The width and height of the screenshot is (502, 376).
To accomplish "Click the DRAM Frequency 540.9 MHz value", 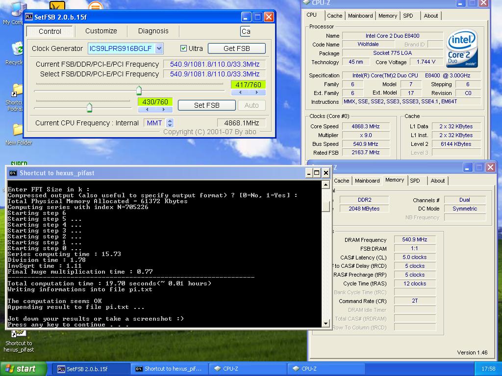I will coord(415,239).
